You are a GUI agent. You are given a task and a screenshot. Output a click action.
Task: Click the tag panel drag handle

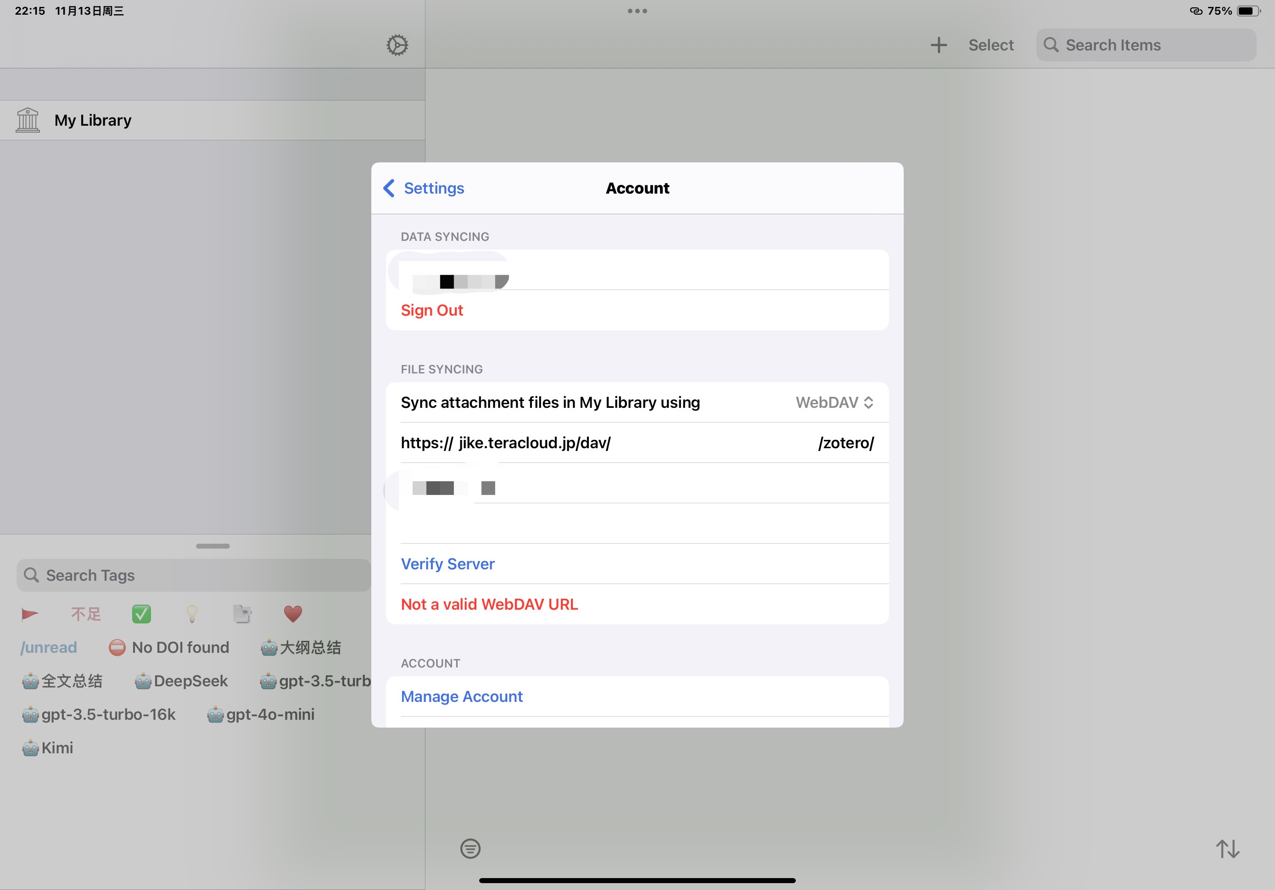[212, 546]
